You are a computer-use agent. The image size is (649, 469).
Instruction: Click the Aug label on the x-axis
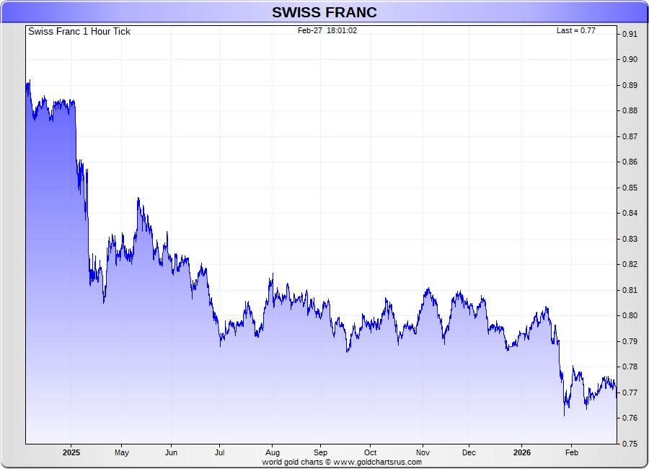coord(272,453)
